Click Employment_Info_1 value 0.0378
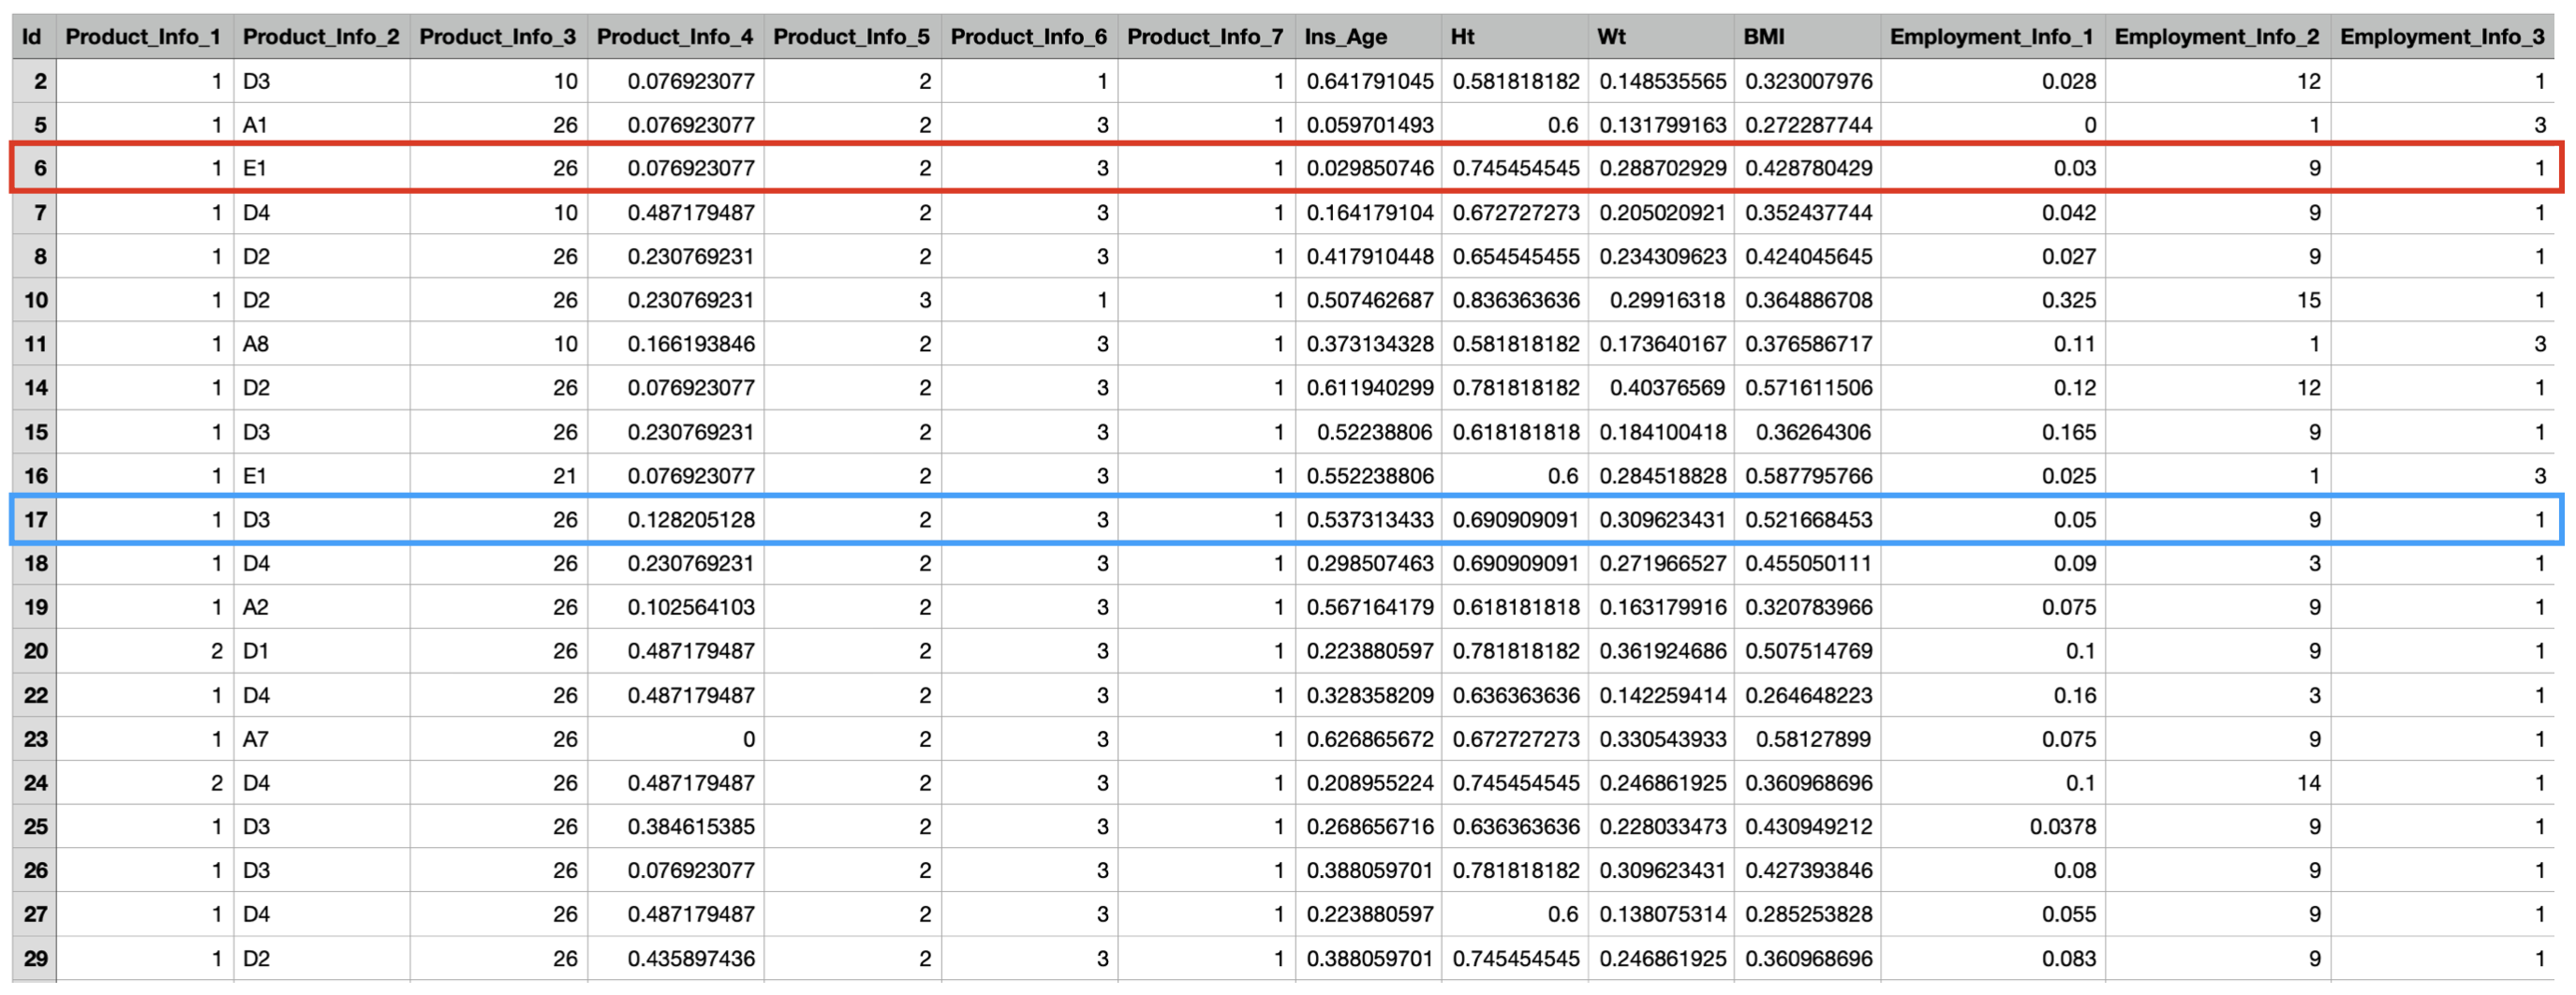 (x=1993, y=827)
